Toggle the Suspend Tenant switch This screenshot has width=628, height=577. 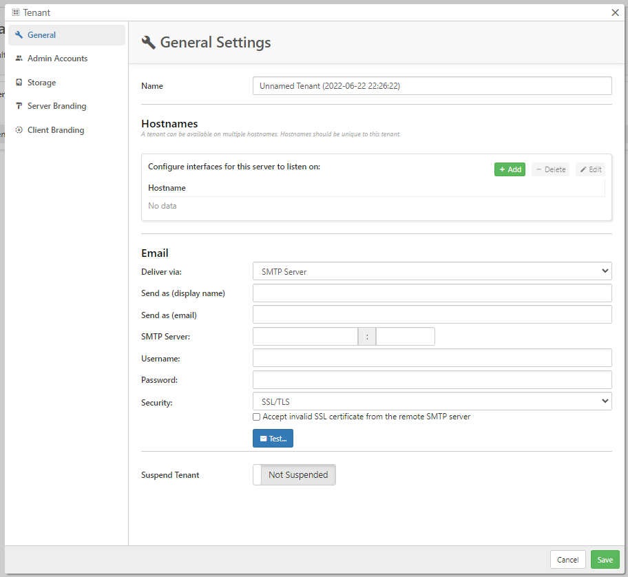tap(294, 475)
